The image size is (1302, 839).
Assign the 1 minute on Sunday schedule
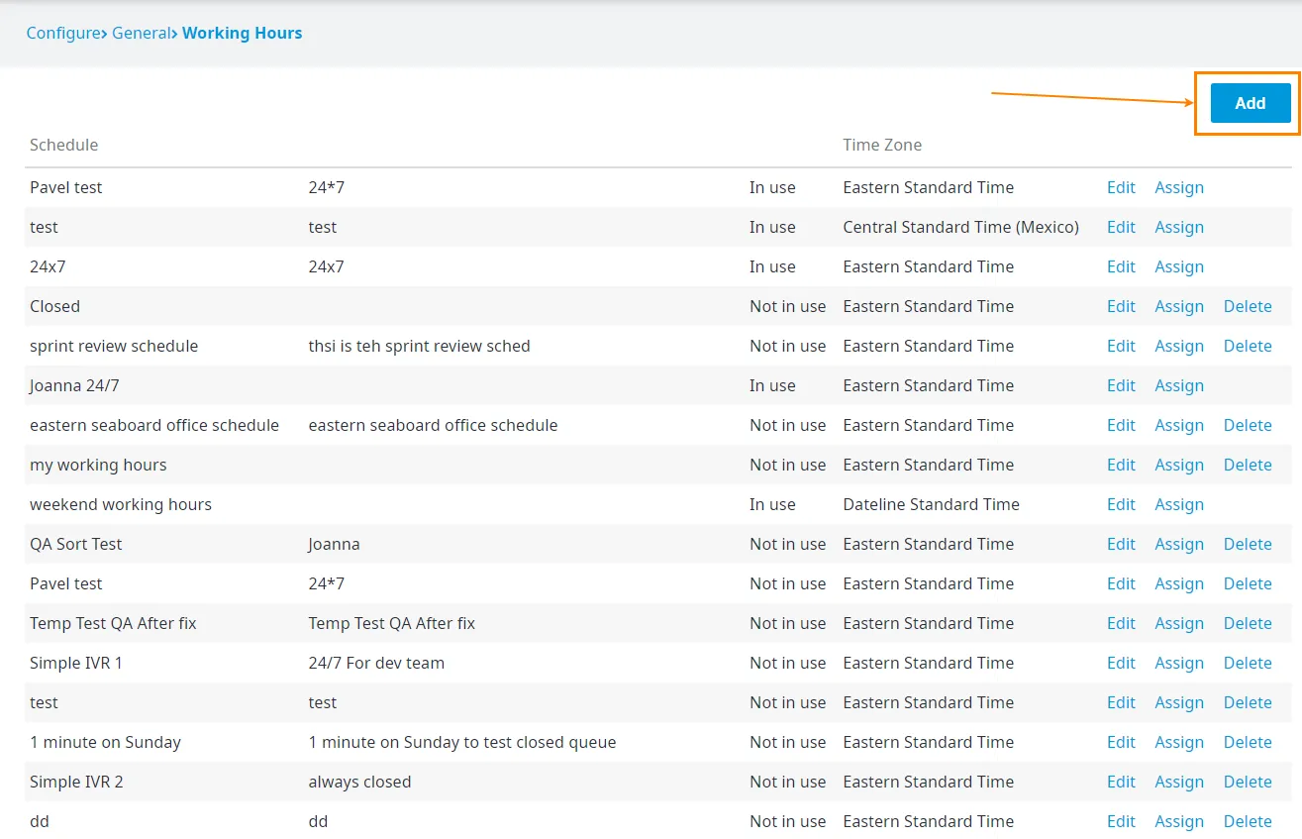coord(1179,742)
